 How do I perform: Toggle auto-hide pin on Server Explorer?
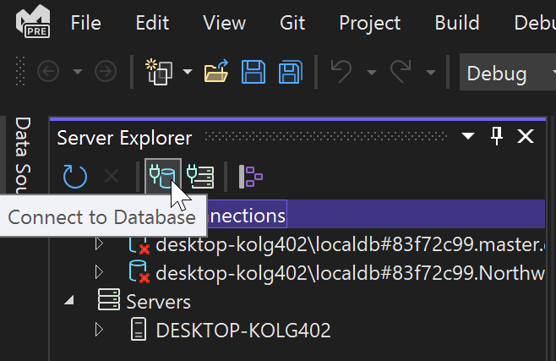pyautogui.click(x=497, y=136)
